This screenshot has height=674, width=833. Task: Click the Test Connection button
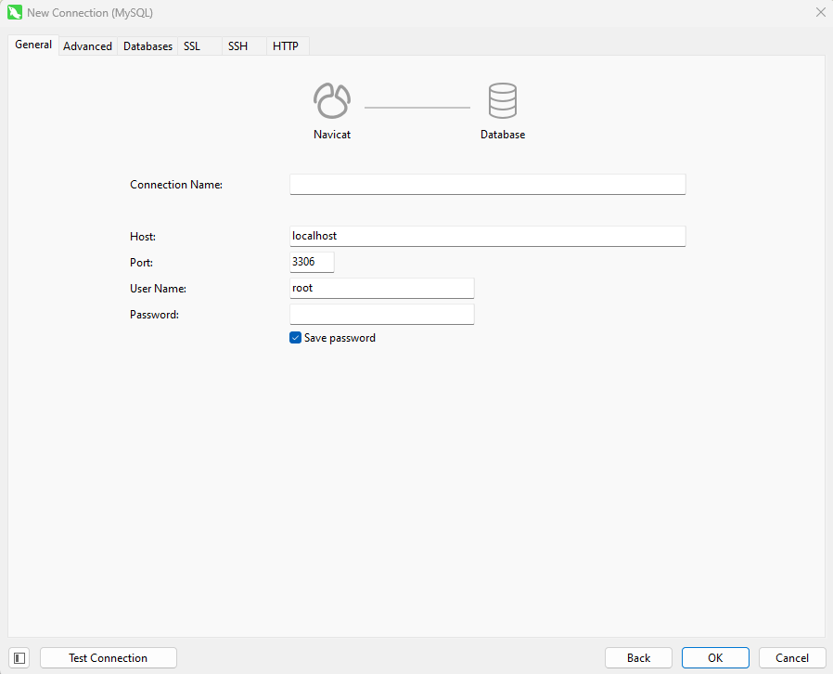pyautogui.click(x=109, y=658)
